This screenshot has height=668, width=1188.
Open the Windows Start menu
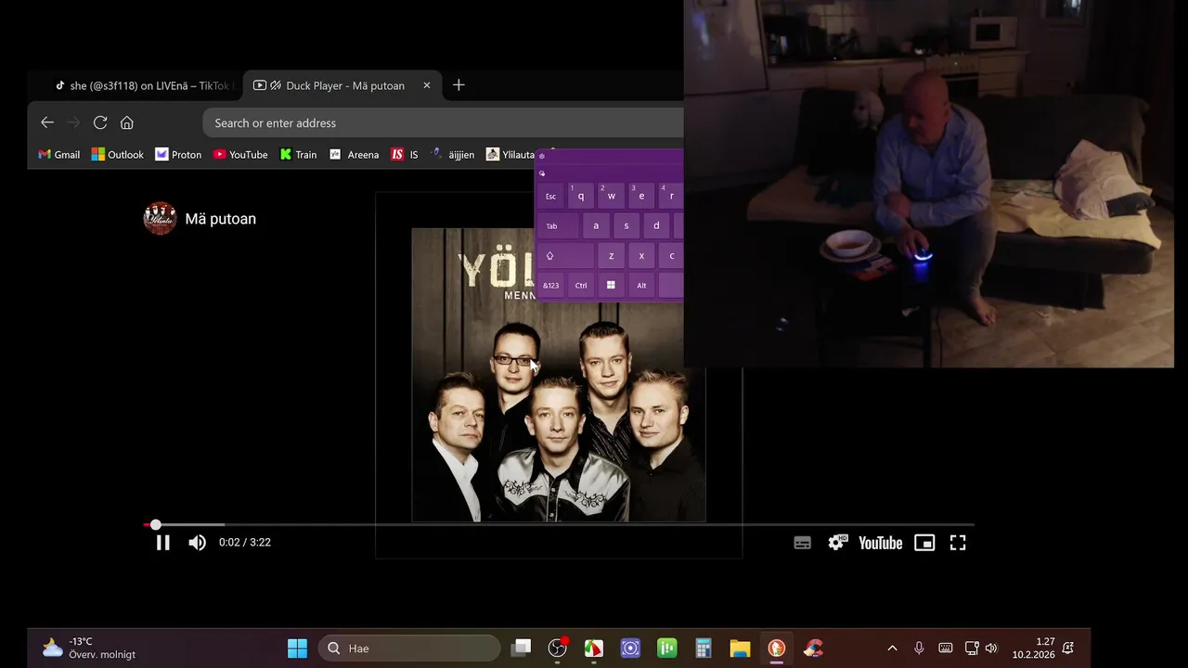(x=297, y=649)
